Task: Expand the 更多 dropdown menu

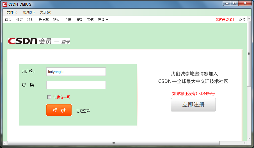Action: 103,20
